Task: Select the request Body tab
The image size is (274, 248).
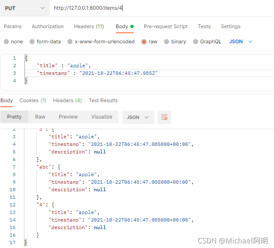Action: 125,26
